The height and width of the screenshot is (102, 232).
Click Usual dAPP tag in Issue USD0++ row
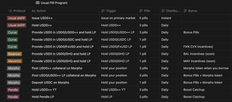pyautogui.click(x=16, y=18)
